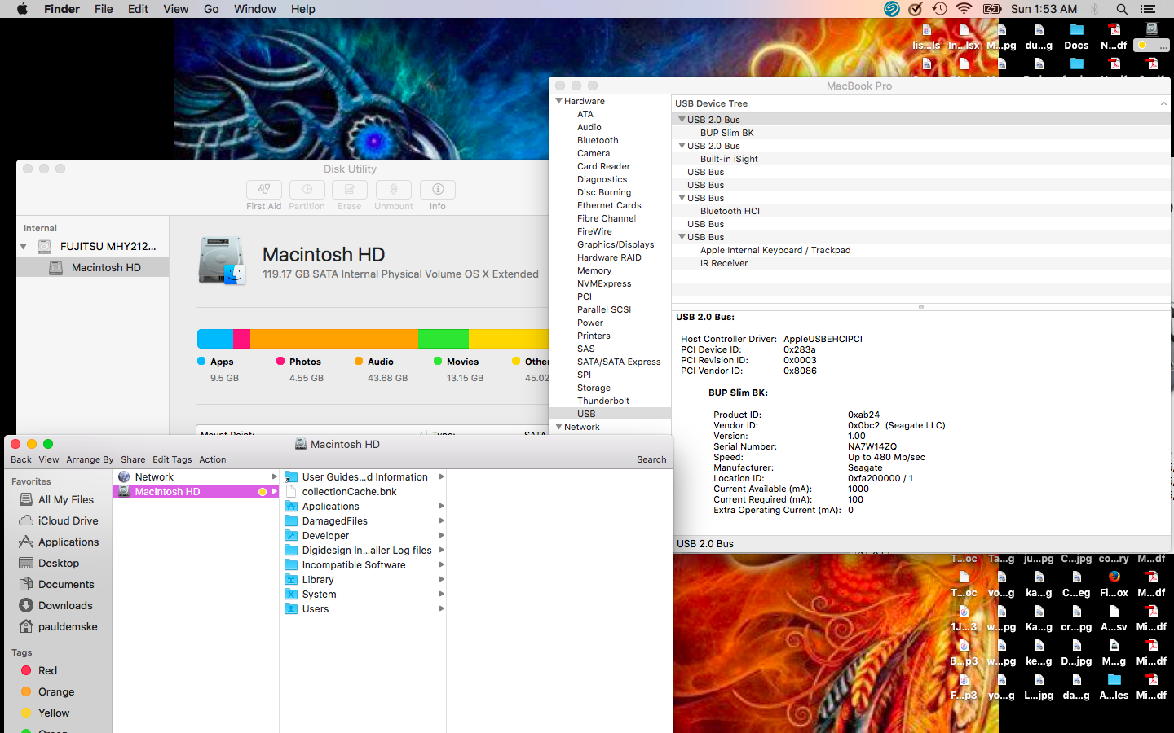The image size is (1174, 733).
Task: Click the Docs folder icon on desktop
Action: (x=1076, y=31)
